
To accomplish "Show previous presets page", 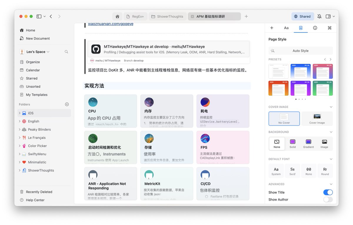I will coord(325,59).
